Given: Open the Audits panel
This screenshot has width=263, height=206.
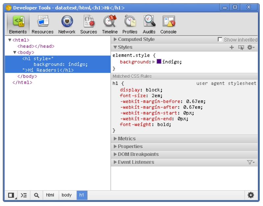Looking at the screenshot, I should click(149, 25).
